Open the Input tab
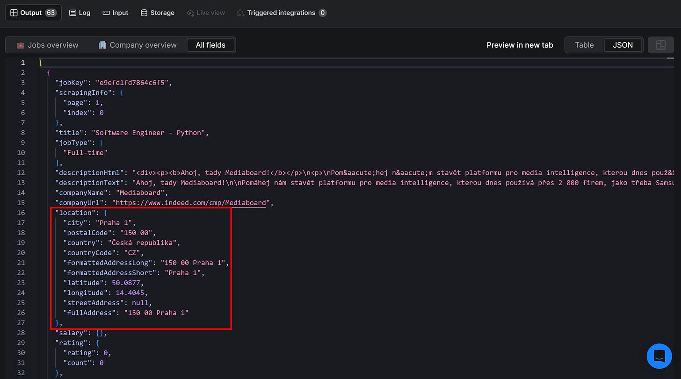Screen dimensions: 681x379 115,13
